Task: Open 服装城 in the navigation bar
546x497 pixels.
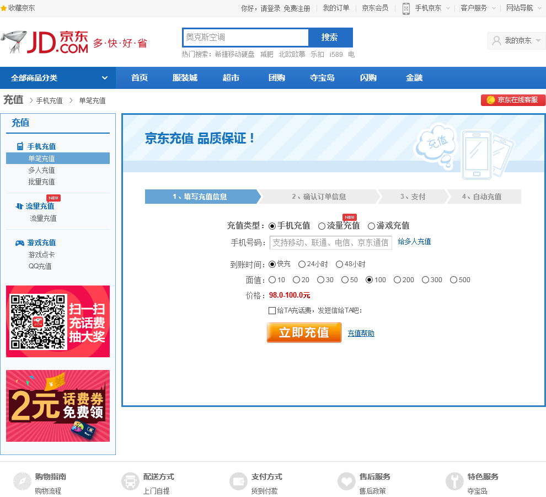Action: coord(185,78)
